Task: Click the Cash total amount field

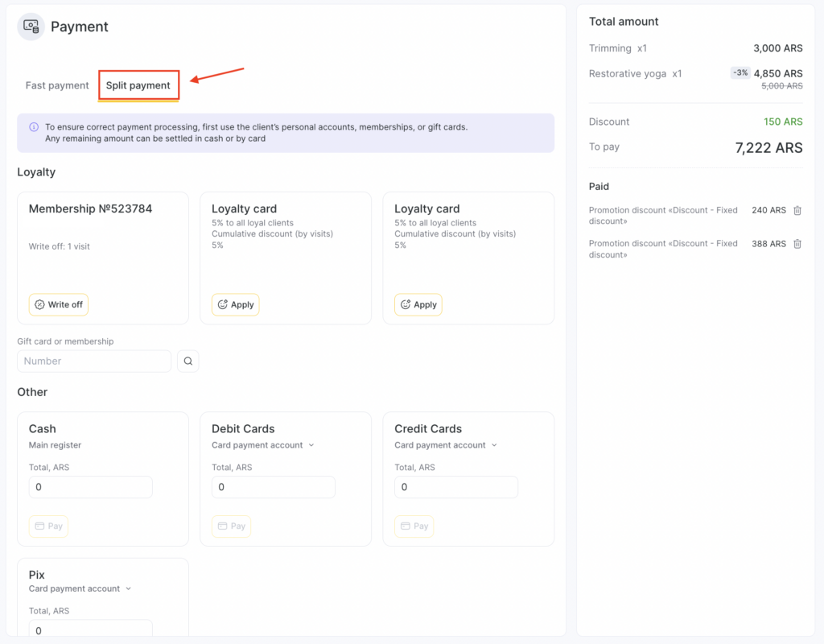Action: (90, 487)
